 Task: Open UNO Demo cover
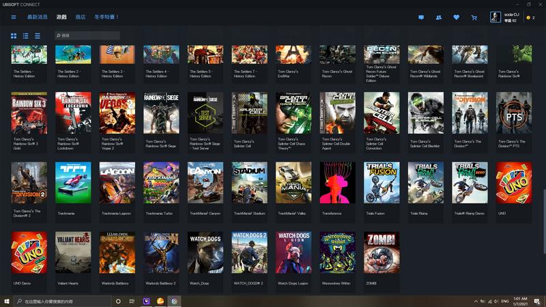pos(29,252)
